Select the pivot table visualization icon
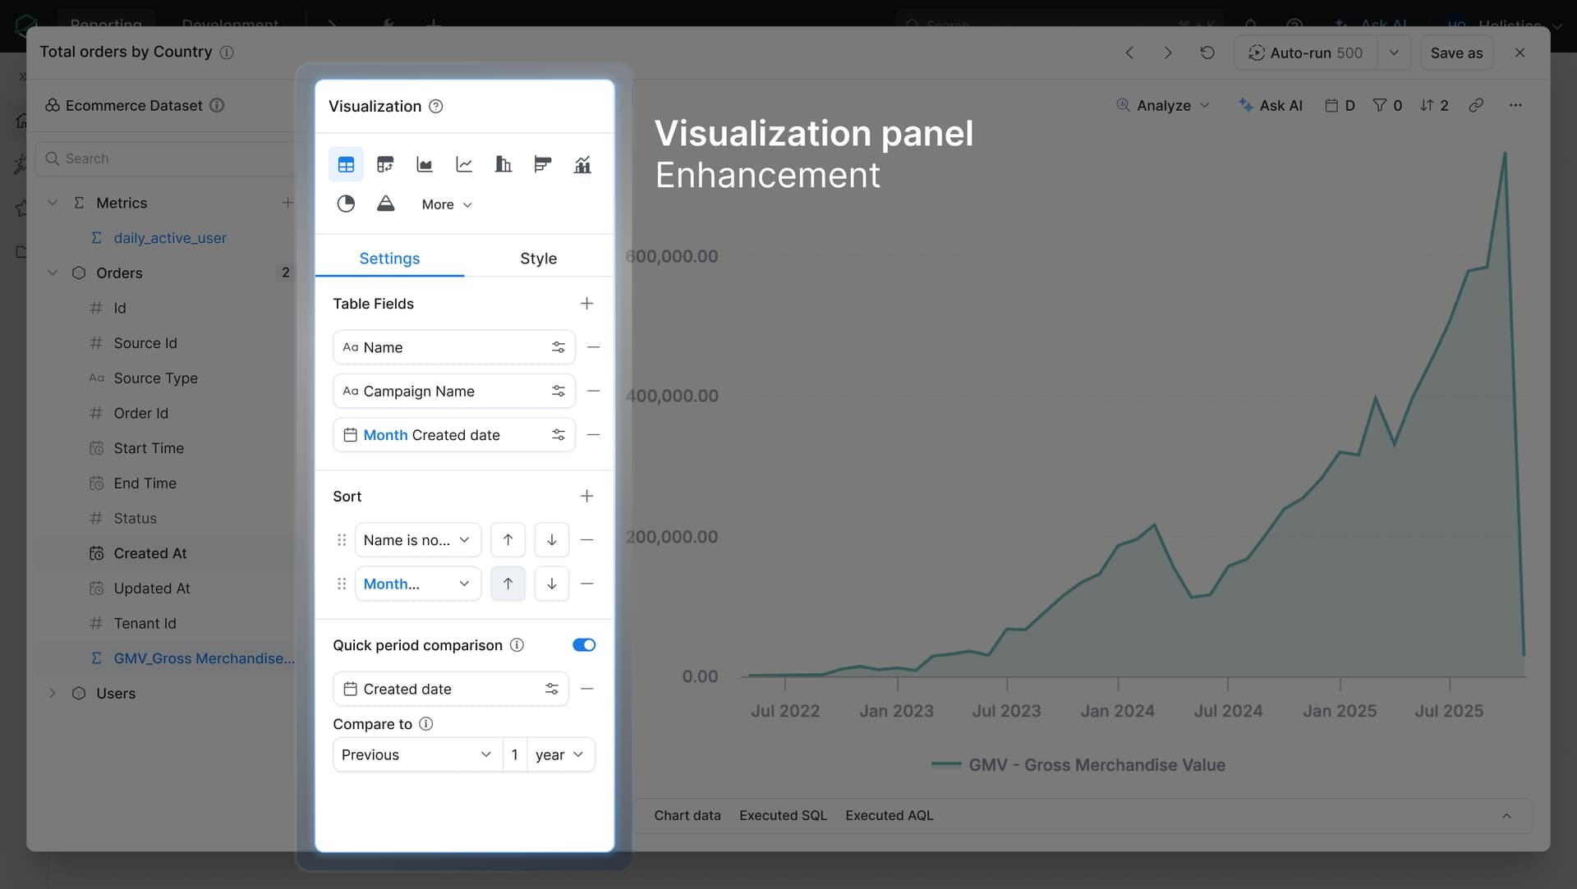 [385, 165]
